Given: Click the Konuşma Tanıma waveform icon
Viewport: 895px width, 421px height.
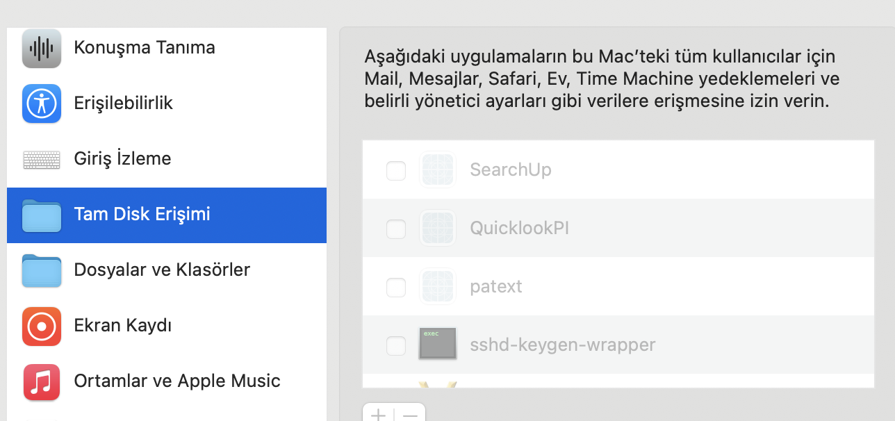Looking at the screenshot, I should pos(42,48).
